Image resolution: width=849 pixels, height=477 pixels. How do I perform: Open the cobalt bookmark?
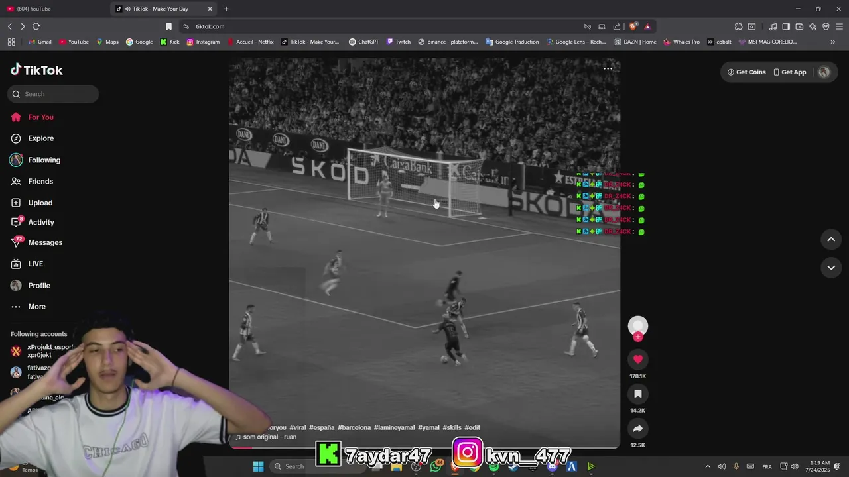[719, 42]
